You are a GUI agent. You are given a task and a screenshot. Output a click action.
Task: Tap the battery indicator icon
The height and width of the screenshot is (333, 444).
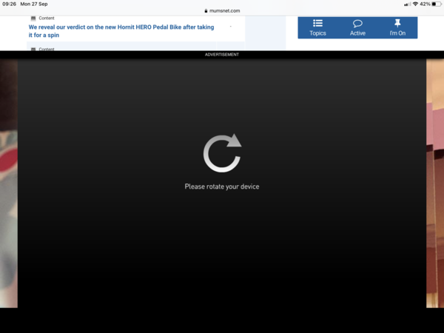437,4
